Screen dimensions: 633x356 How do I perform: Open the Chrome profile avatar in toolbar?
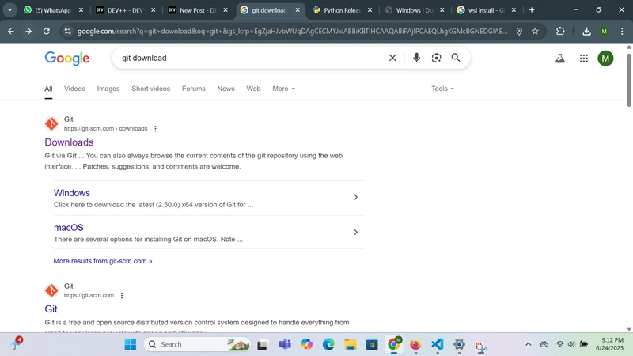[604, 31]
